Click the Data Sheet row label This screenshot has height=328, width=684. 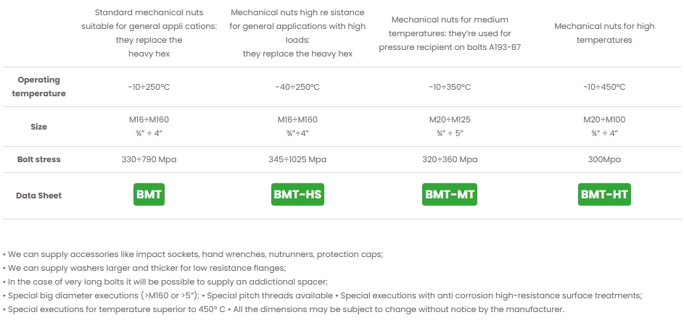(39, 195)
